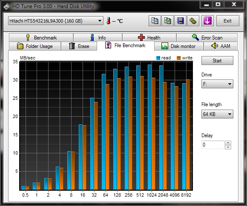The width and height of the screenshot is (247, 206).
Task: Select the Disk monitor tab
Action: point(179,46)
